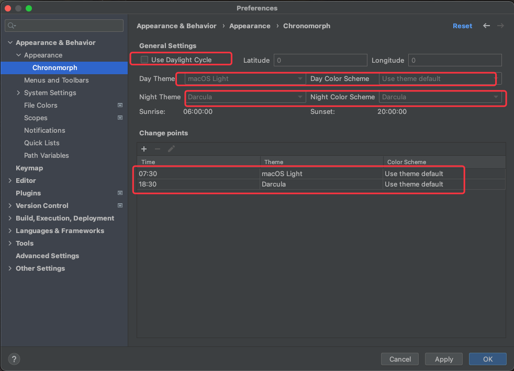The height and width of the screenshot is (371, 514).
Task: Expand System Settings node
Action: click(18, 92)
